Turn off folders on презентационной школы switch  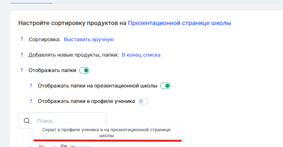point(165,86)
